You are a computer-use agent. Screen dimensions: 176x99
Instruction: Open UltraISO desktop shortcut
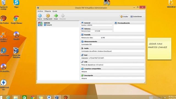pyautogui.click(x=16, y=36)
